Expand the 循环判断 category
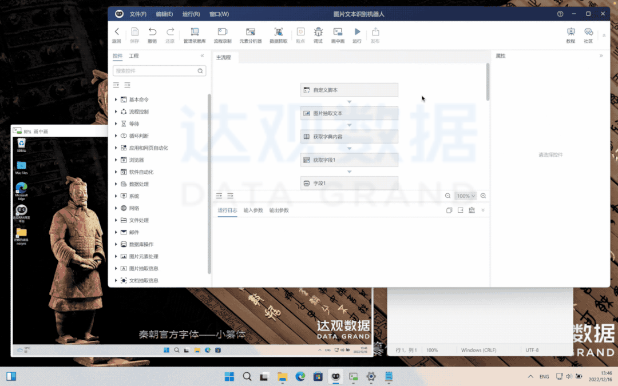The image size is (618, 386). [116, 136]
